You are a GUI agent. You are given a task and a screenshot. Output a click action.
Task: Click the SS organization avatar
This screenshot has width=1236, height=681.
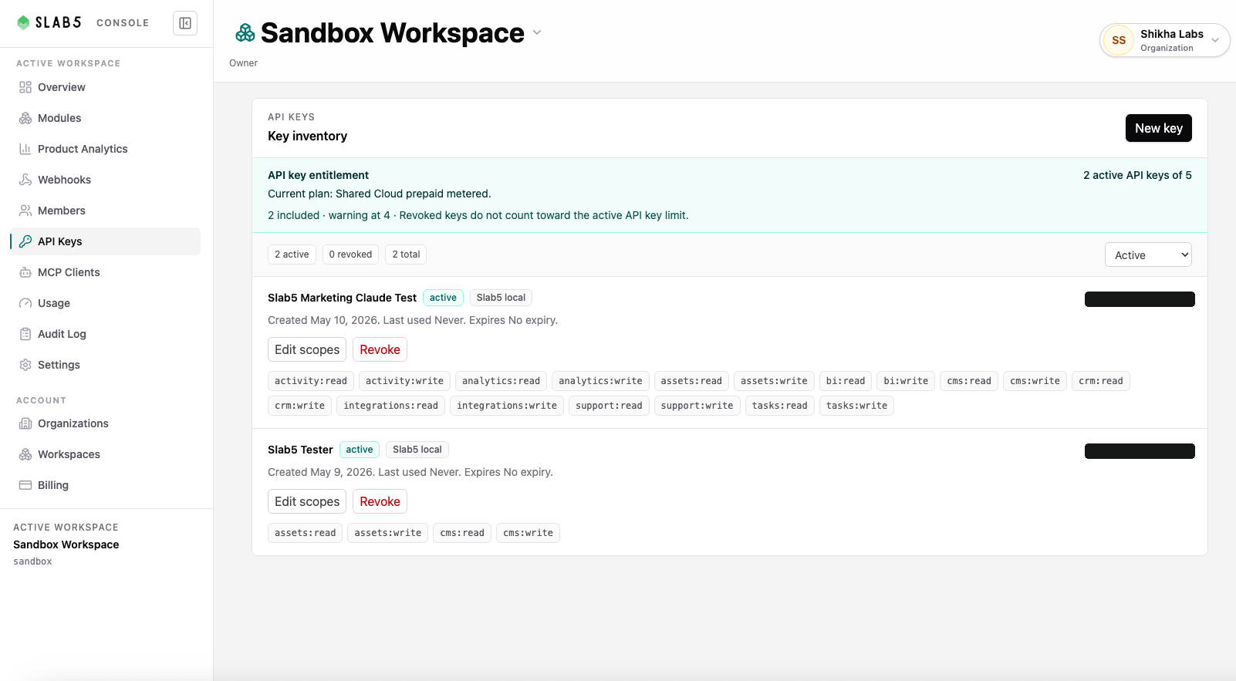coord(1119,40)
